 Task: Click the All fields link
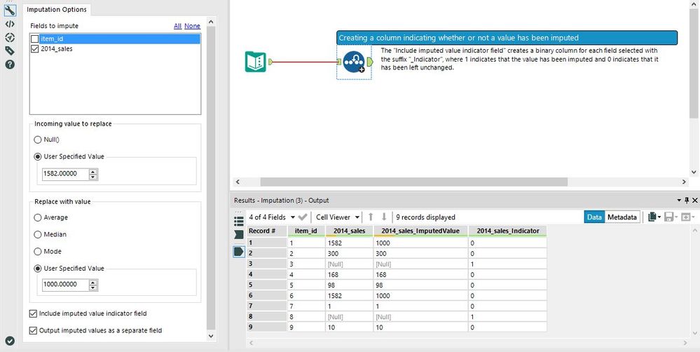tap(178, 26)
